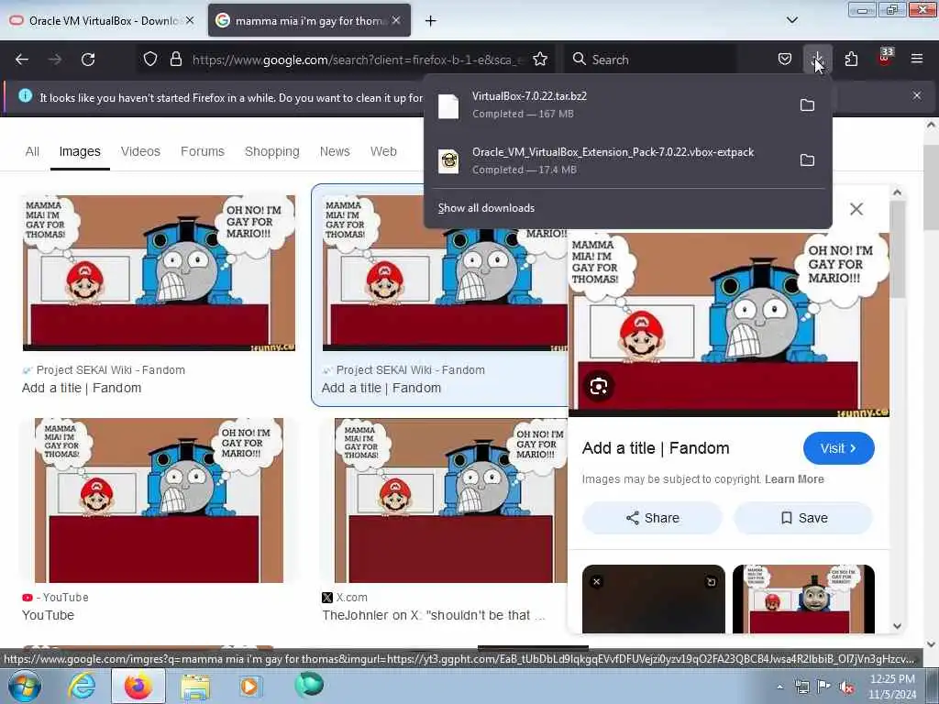Viewport: 939px width, 704px height.
Task: Open the Pocket save icon
Action: click(785, 60)
